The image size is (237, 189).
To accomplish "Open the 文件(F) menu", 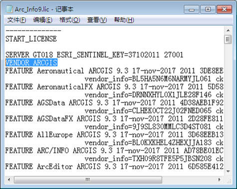I will coord(16,20).
